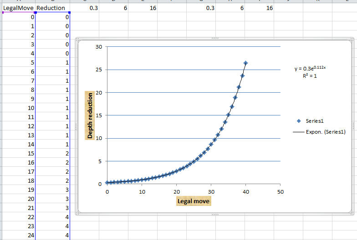Select the Legal move horizontal axis title

(193, 200)
